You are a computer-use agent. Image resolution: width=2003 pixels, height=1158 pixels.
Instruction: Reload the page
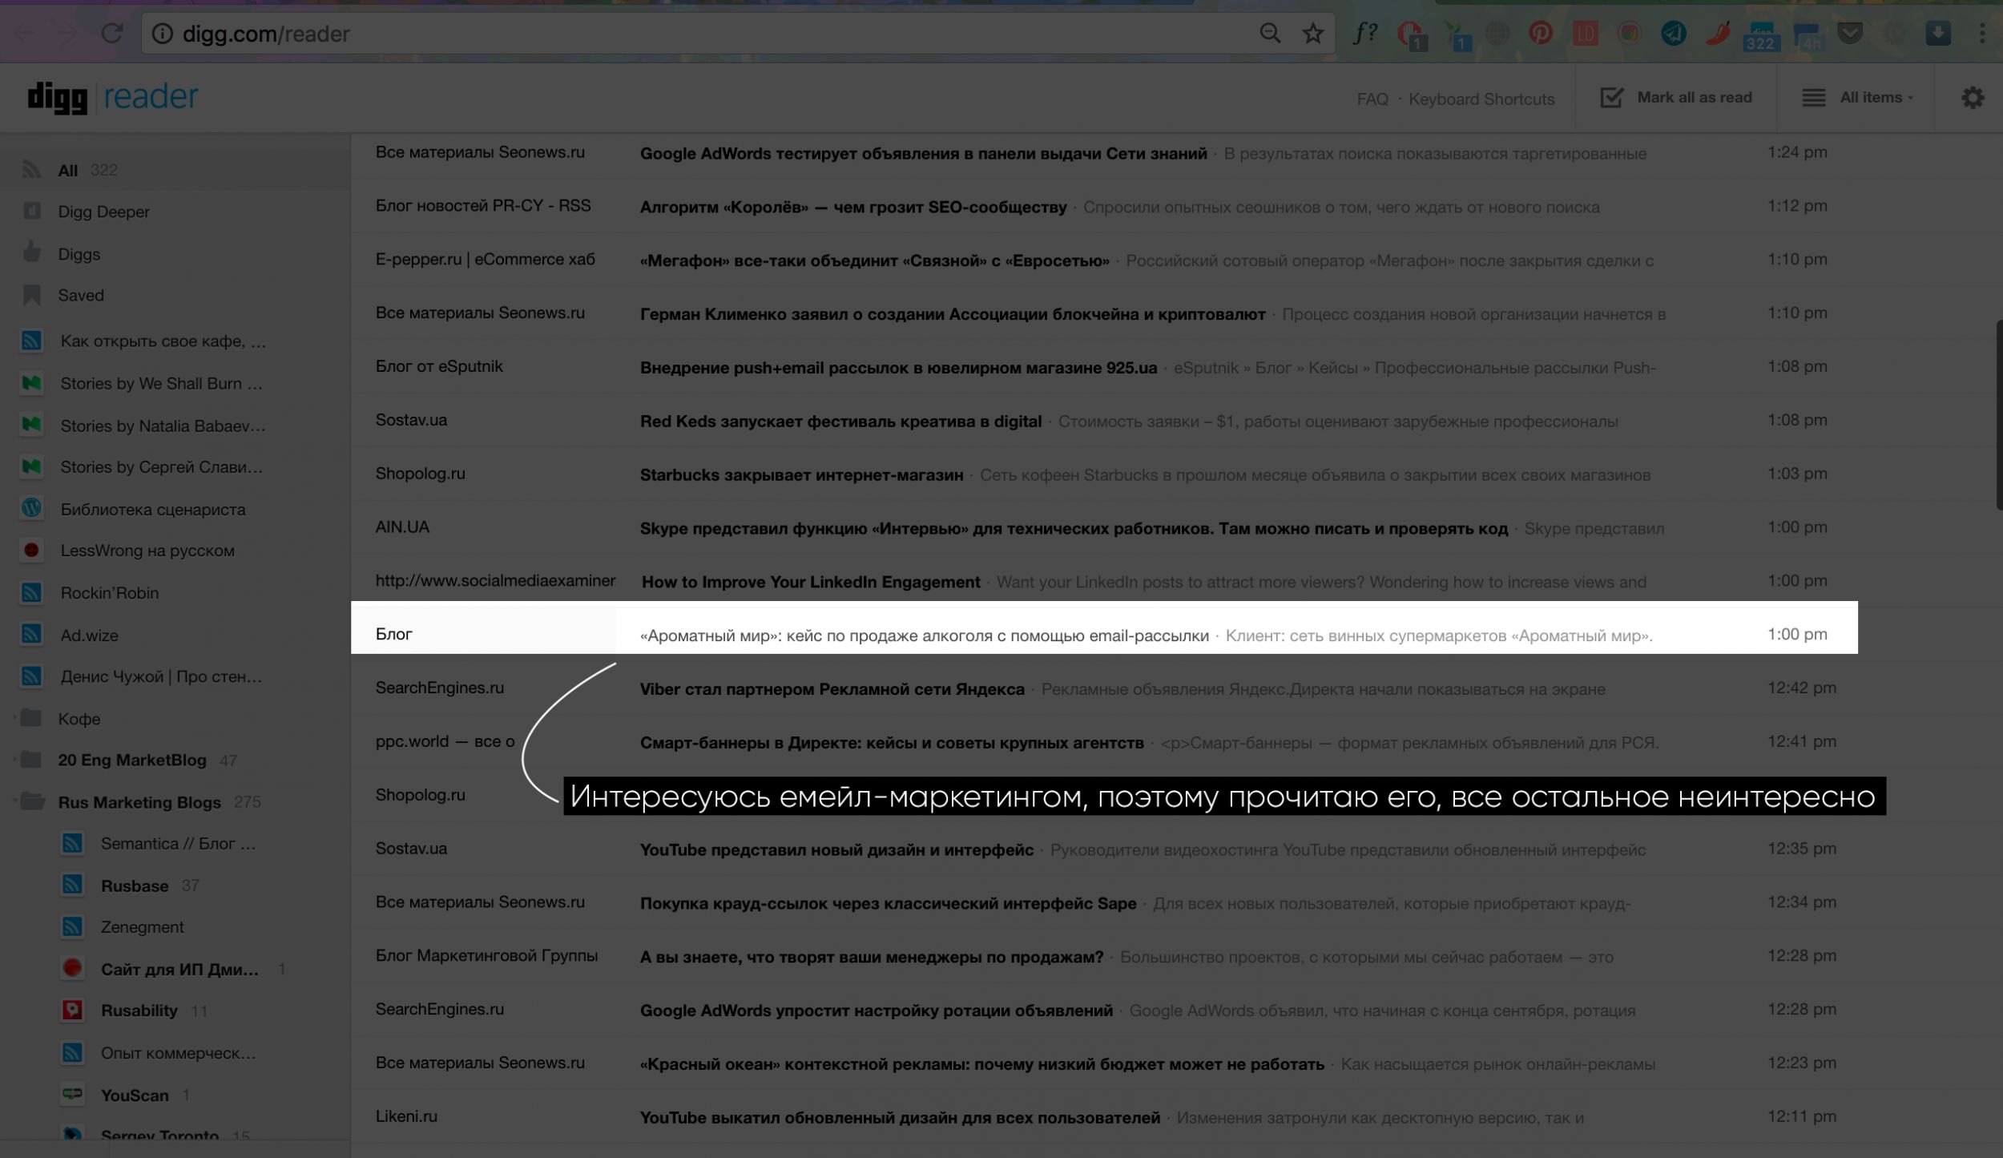(x=111, y=34)
